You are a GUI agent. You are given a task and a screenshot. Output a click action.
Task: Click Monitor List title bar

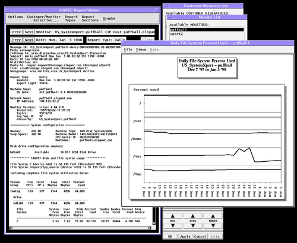210,17
